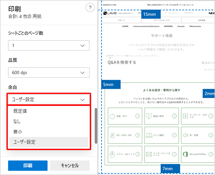The height and width of the screenshot is (175, 215).
Task: Click the 印刷 print button
Action: (x=28, y=166)
